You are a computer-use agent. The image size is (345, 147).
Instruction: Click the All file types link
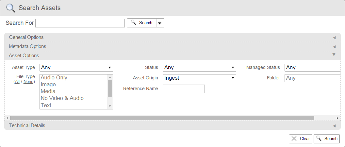[17, 82]
